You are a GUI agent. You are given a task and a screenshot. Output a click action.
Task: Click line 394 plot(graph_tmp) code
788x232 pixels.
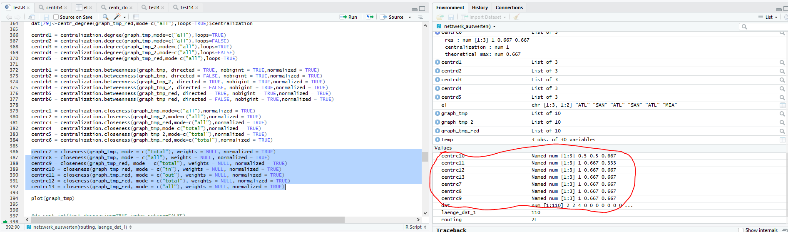click(x=53, y=198)
